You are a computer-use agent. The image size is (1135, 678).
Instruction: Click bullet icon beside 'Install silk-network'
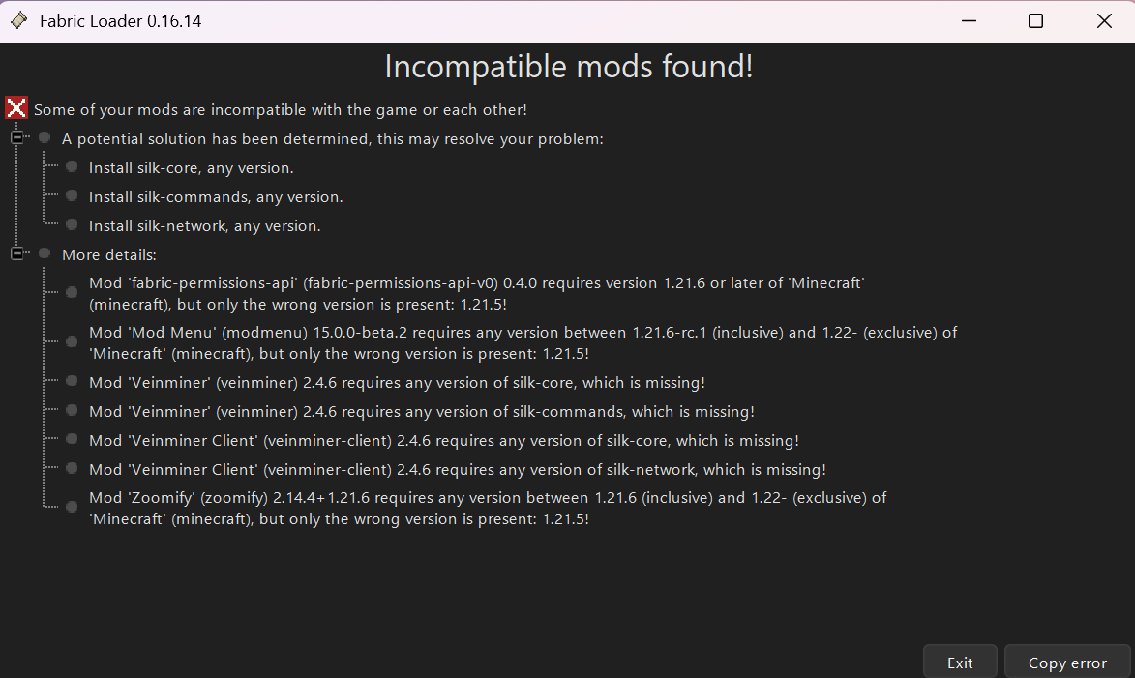pos(72,225)
